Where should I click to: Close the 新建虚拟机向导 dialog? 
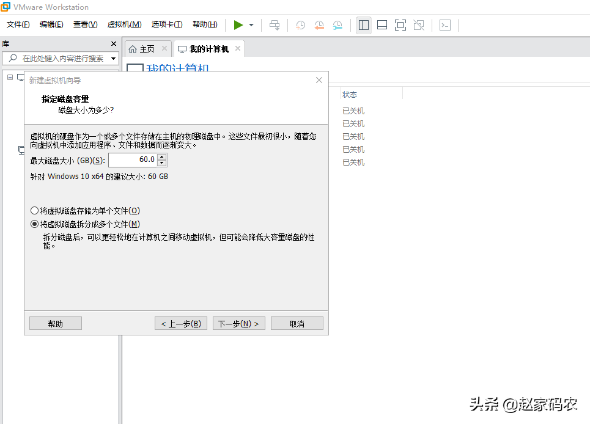(319, 80)
